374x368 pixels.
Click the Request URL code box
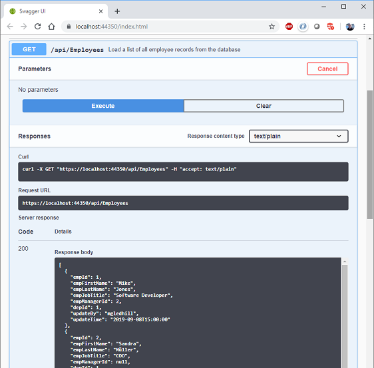[183, 203]
